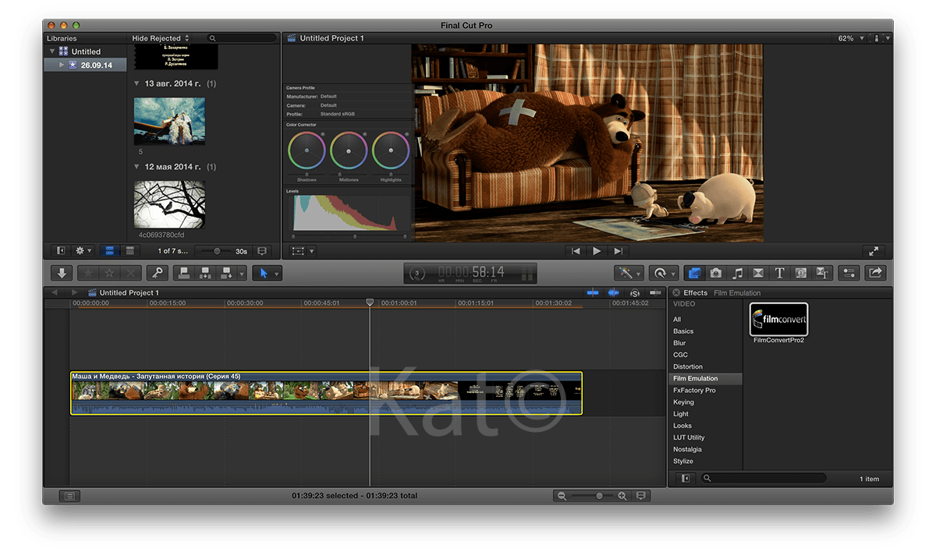
Task: Toggle effects category sidebar button
Action: [x=686, y=478]
